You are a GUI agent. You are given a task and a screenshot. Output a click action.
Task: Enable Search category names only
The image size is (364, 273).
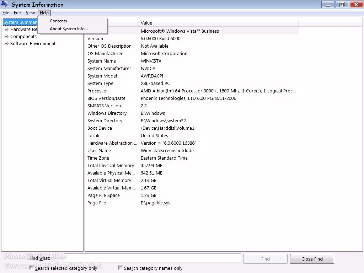click(121, 268)
